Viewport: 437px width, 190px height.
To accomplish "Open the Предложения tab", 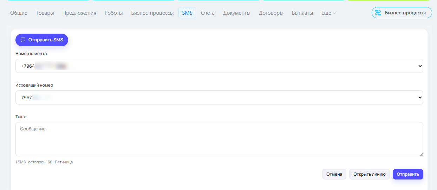I will click(79, 13).
